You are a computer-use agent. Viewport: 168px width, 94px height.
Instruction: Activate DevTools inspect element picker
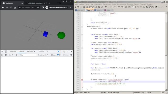click(2, 52)
